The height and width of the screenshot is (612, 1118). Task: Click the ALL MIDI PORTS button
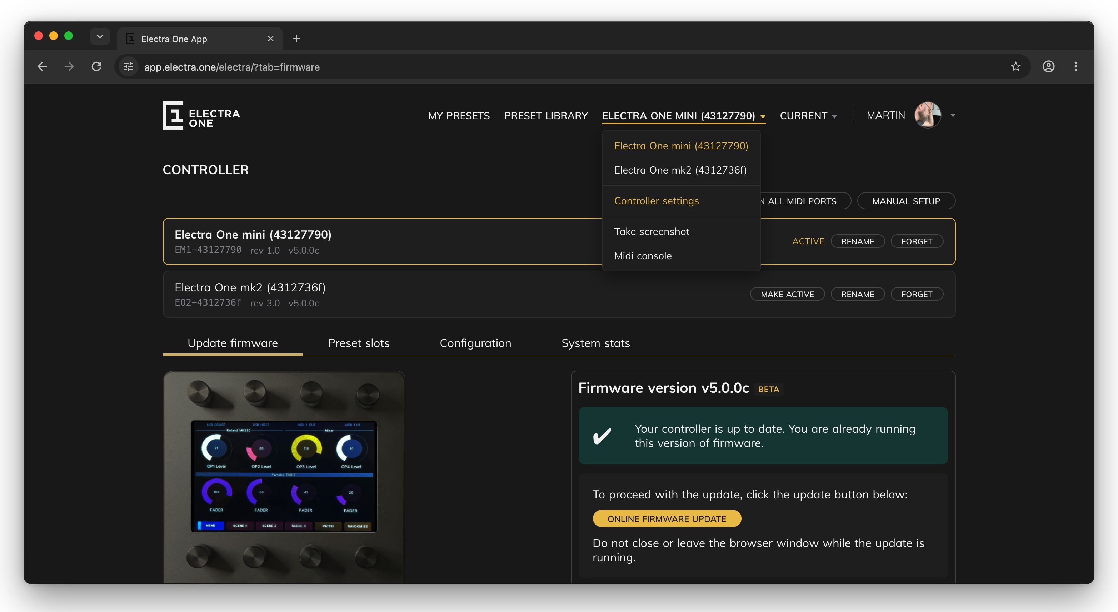pos(805,201)
